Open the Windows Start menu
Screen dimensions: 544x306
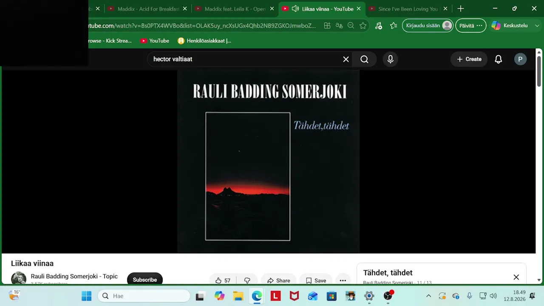click(x=86, y=296)
